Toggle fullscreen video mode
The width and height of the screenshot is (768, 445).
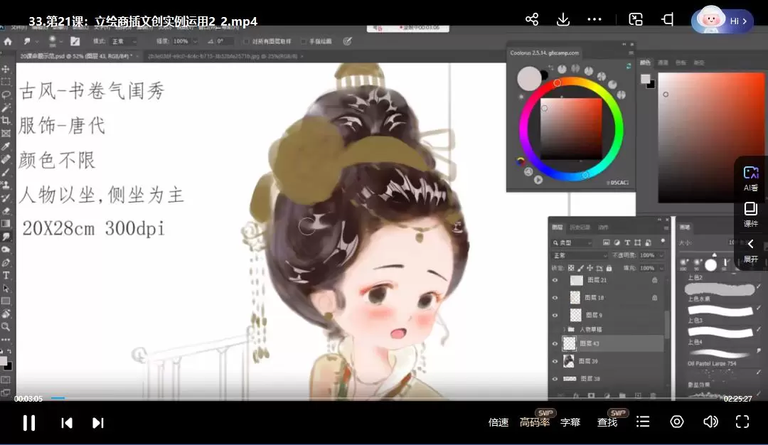tap(742, 422)
